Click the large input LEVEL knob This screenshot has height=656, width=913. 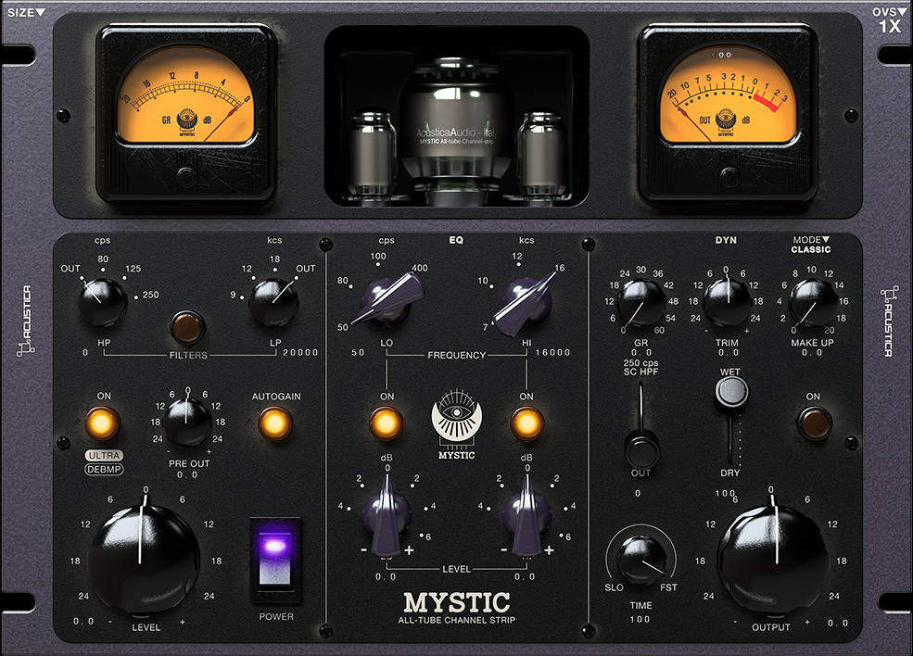tap(144, 558)
